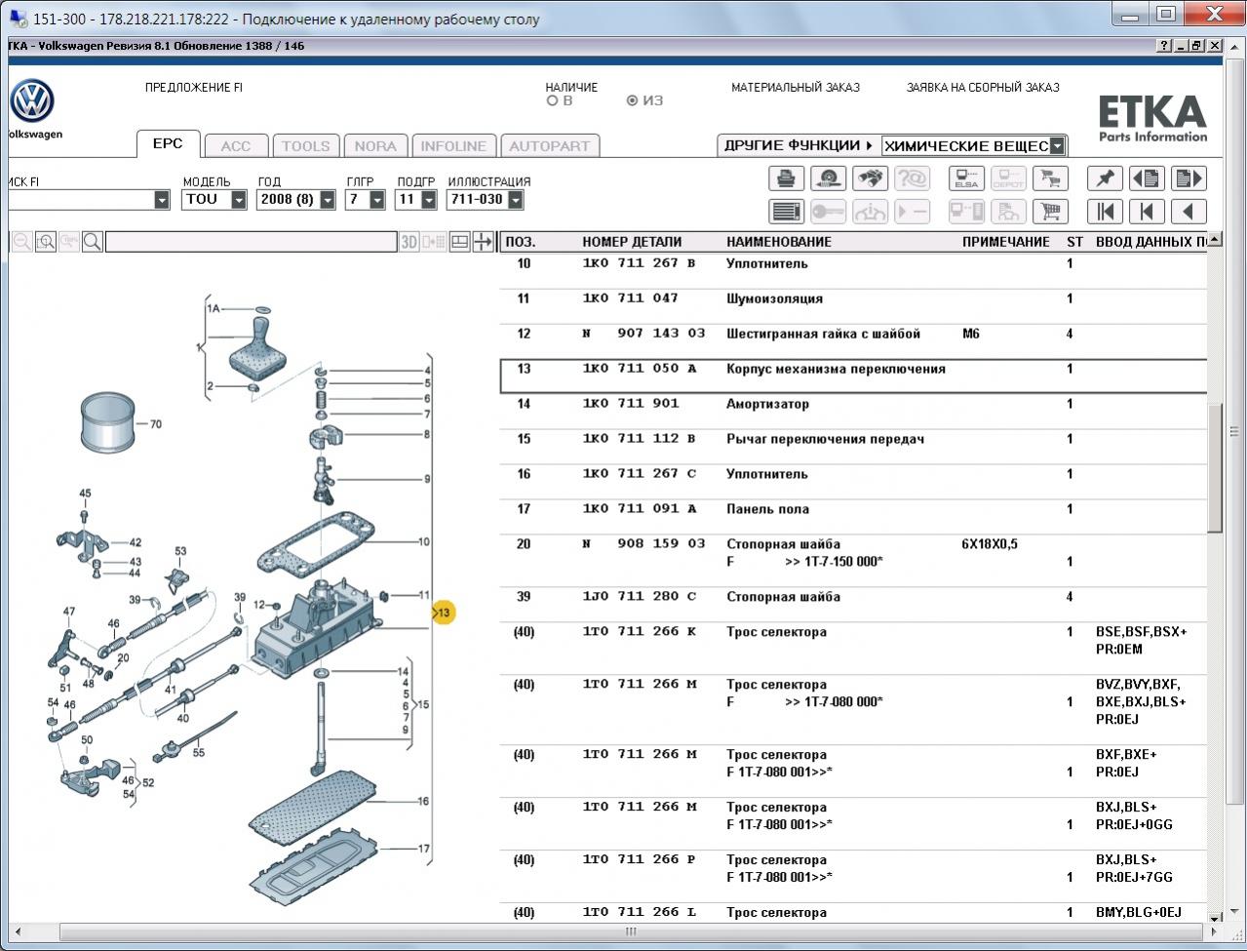Viewport: 1247px width, 951px height.
Task: Click the wheel/tire catalog icon
Action: [828, 178]
